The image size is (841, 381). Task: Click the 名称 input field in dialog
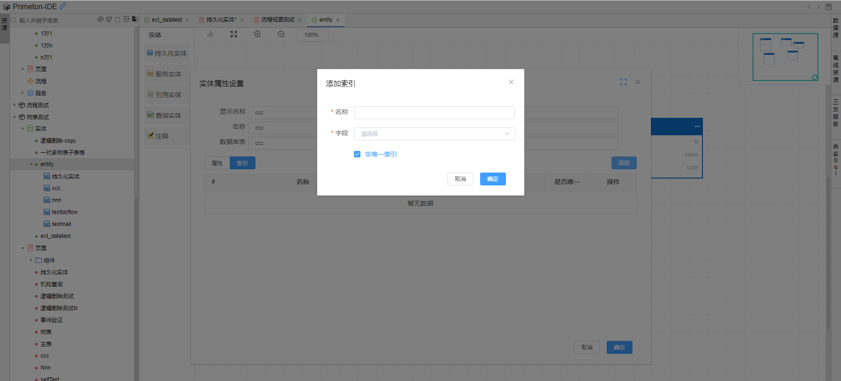tap(434, 113)
